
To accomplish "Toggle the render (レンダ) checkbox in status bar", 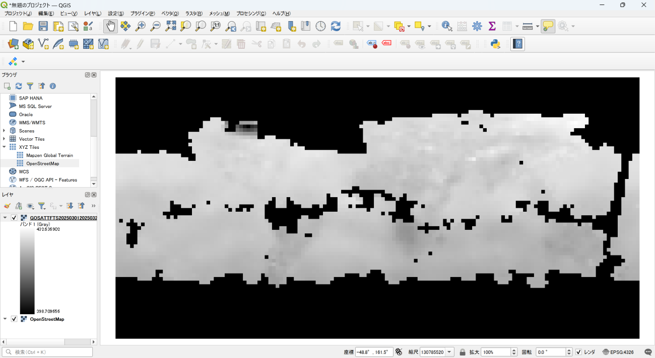I will (579, 352).
